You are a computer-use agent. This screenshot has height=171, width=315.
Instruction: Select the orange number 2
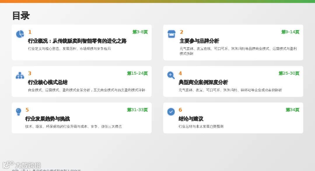[181, 32]
